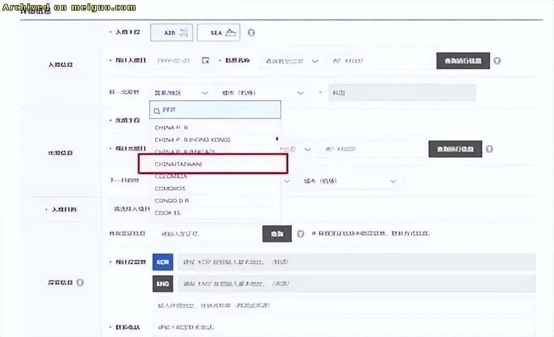Click the detailed address input field
The image size is (554, 337).
click(x=343, y=305)
